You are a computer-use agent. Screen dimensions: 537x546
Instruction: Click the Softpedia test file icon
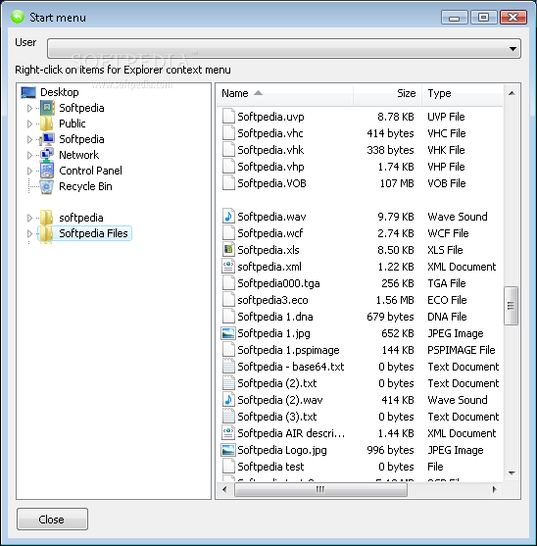[228, 467]
